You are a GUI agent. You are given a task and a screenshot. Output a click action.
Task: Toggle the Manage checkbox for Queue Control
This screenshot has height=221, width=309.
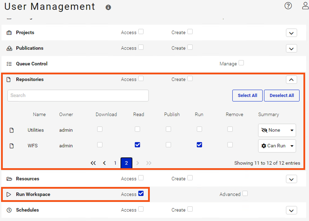click(241, 63)
